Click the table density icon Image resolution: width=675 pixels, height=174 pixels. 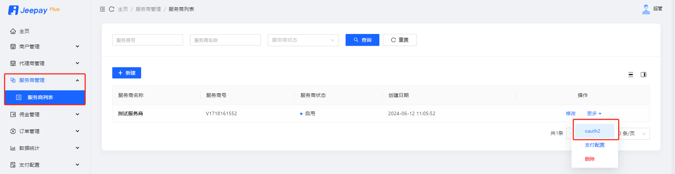(x=631, y=75)
